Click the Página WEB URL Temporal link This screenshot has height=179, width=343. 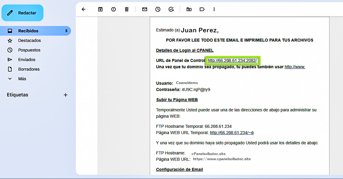point(232,133)
